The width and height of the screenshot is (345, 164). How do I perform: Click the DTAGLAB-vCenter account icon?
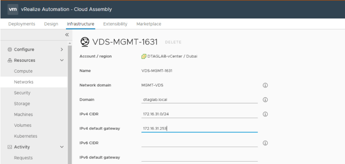[144, 56]
